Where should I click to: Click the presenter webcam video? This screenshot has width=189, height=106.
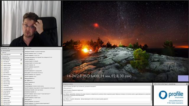pos(31,23)
